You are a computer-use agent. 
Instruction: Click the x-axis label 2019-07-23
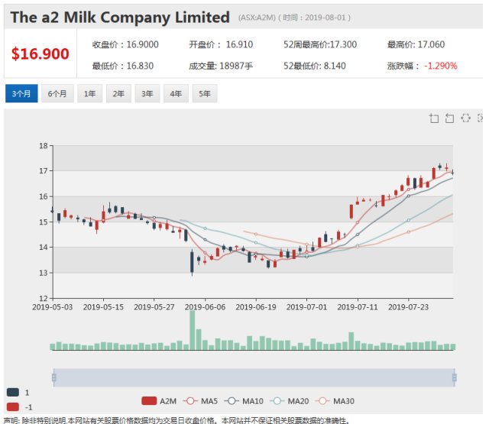(408, 307)
